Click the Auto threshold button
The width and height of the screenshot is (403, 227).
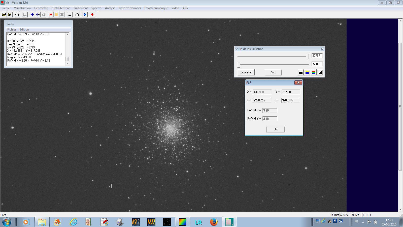pos(273,72)
